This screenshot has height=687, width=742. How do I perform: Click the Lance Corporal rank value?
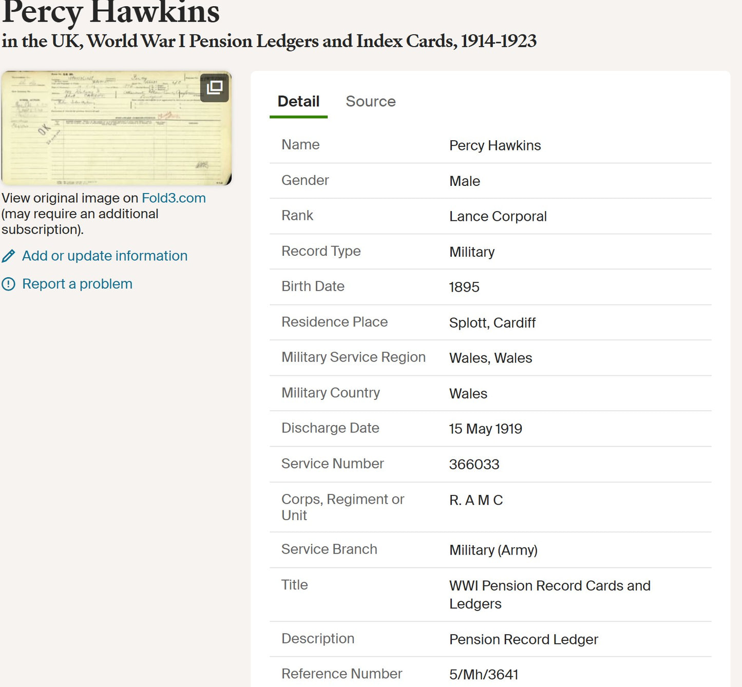click(498, 217)
